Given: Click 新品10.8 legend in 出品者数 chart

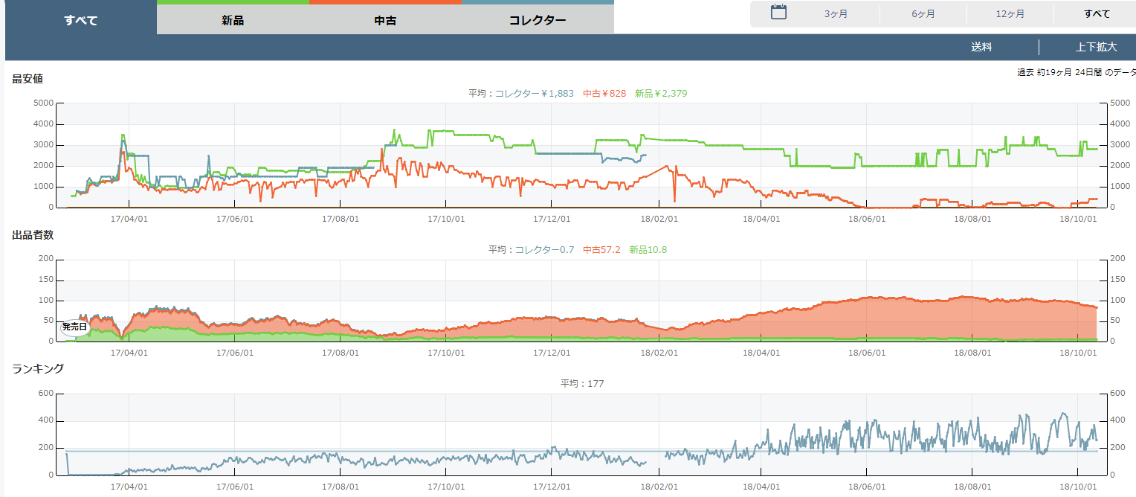Looking at the screenshot, I should pyautogui.click(x=648, y=250).
